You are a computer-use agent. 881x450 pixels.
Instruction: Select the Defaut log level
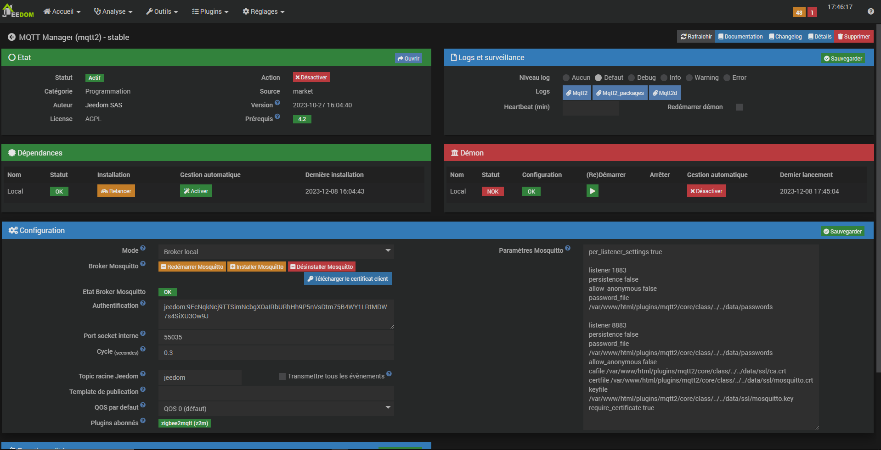(598, 78)
